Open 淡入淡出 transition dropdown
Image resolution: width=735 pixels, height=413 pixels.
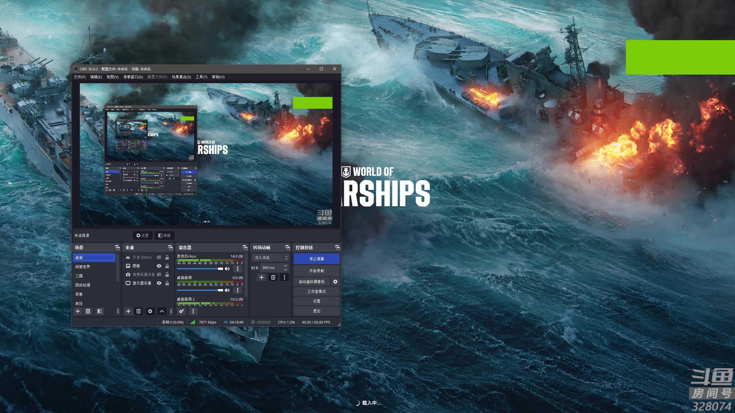[x=270, y=258]
